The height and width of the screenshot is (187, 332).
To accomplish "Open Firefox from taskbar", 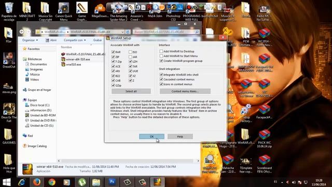I will point(37,182).
